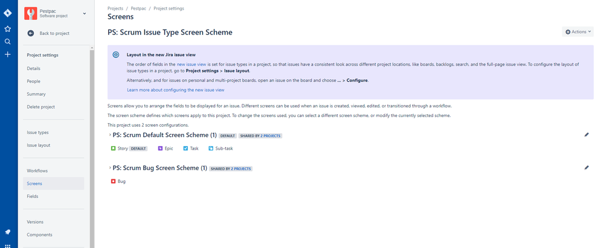Open the new issue view link
Image resolution: width=603 pixels, height=248 pixels.
pyautogui.click(x=192, y=65)
